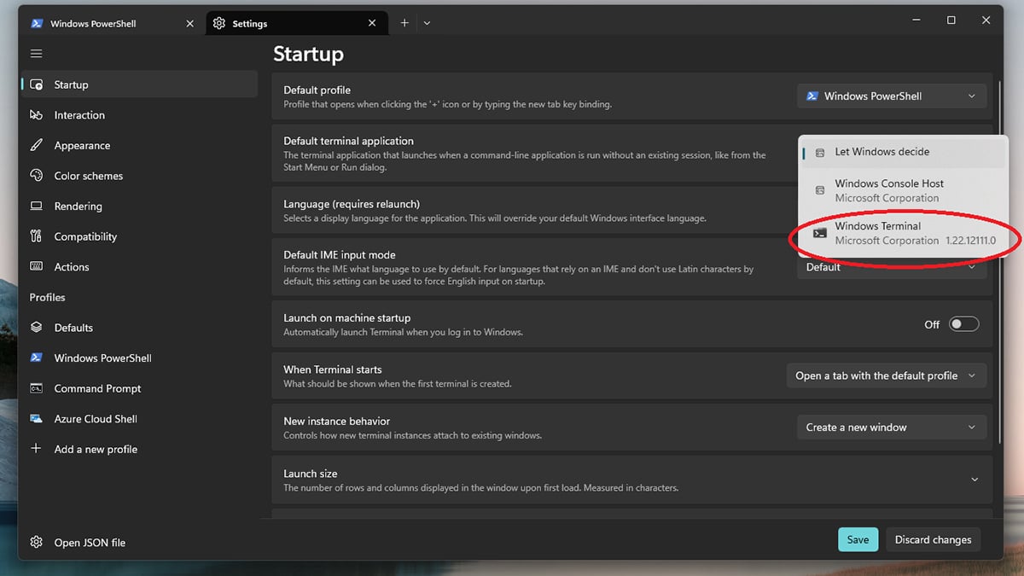This screenshot has height=576, width=1024.
Task: Select Windows Terminal as default terminal
Action: (x=903, y=233)
